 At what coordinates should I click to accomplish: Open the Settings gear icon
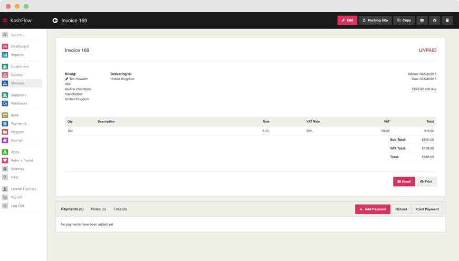point(5,169)
